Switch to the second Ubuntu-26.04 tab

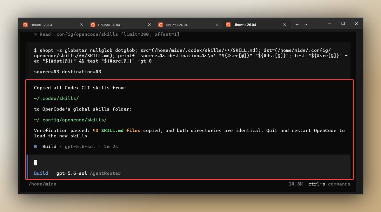click(x=121, y=25)
